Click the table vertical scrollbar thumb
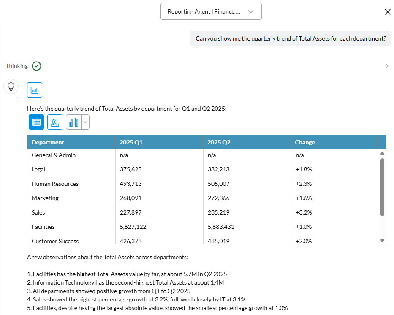The width and height of the screenshot is (394, 315). pyautogui.click(x=383, y=187)
